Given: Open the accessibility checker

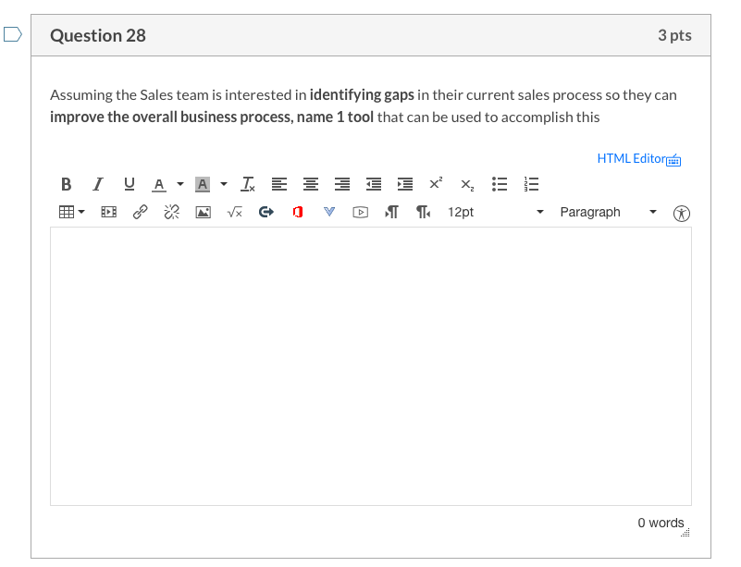Looking at the screenshot, I should 682,214.
